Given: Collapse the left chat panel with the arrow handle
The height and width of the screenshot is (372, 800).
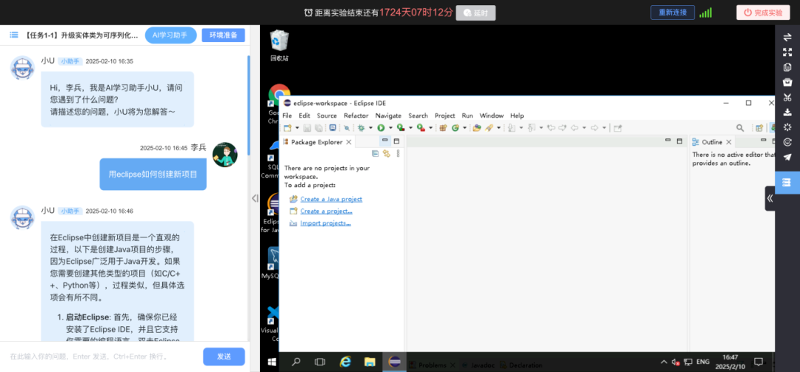Looking at the screenshot, I should tap(254, 198).
